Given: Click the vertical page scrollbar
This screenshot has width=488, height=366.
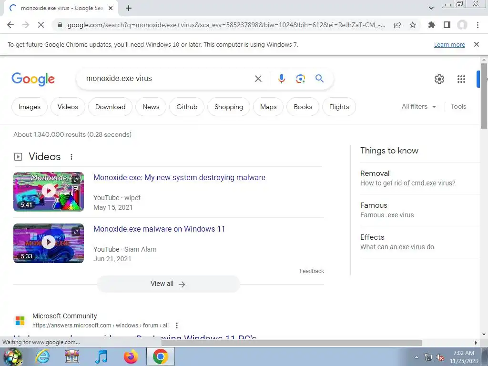Looking at the screenshot, I should (484, 96).
